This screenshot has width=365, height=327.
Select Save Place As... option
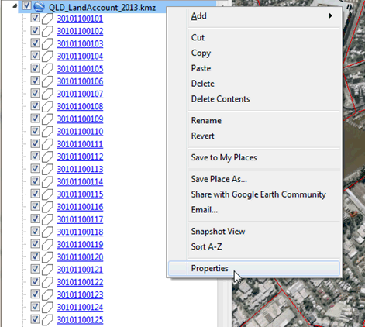click(x=263, y=179)
